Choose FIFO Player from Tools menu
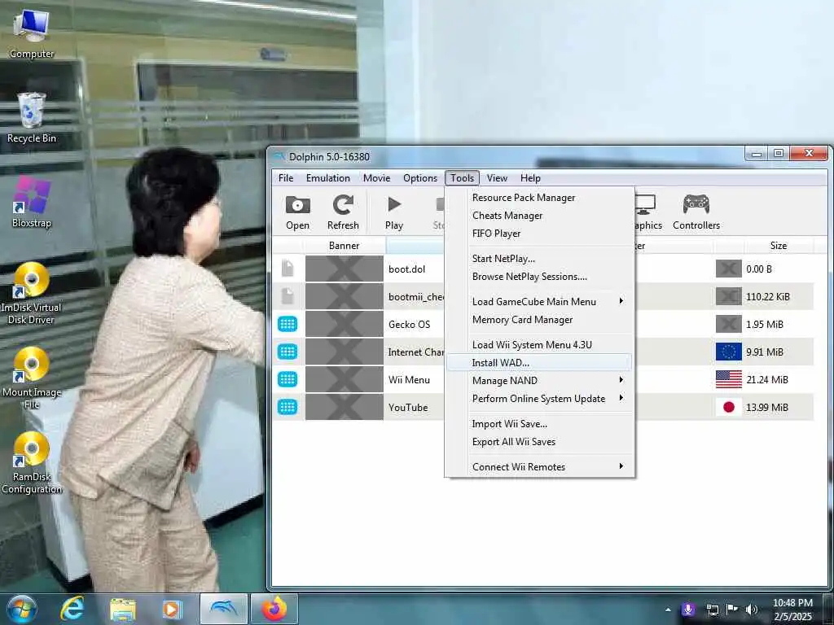 point(539,234)
